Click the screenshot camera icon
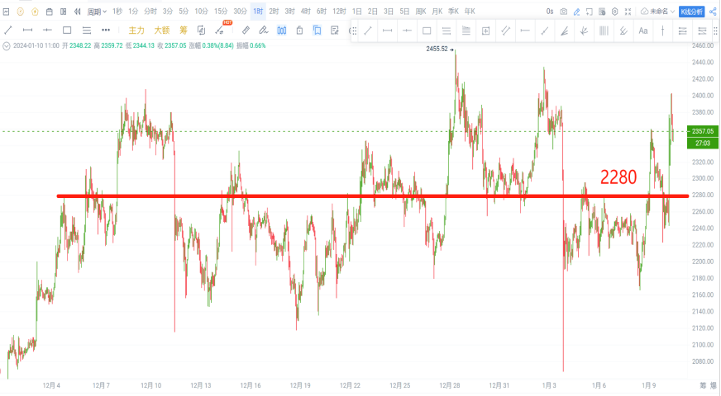Image resolution: width=721 pixels, height=396 pixels. click(563, 12)
